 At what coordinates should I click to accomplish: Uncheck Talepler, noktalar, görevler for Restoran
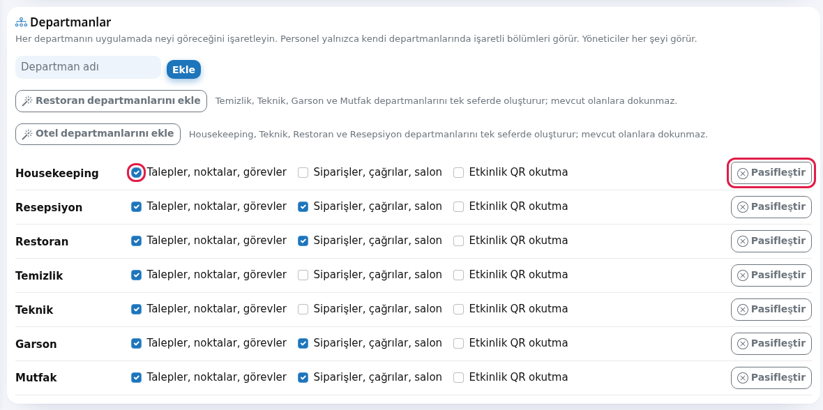pos(137,241)
